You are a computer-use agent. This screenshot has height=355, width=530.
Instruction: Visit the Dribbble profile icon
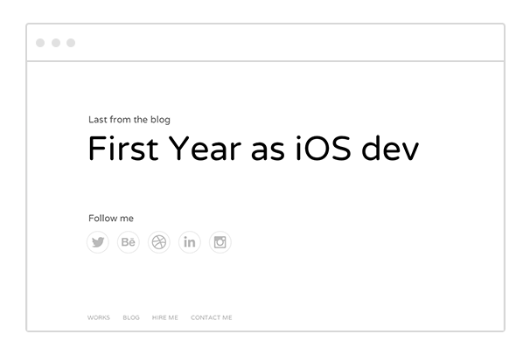coord(158,242)
